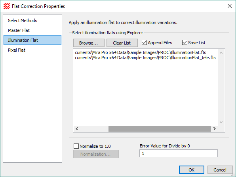Click the Clear List button

122,43
